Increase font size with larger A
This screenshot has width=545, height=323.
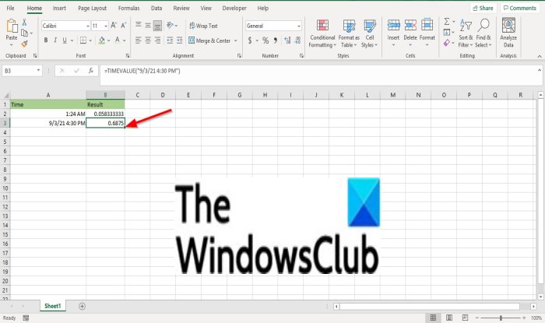coord(114,26)
